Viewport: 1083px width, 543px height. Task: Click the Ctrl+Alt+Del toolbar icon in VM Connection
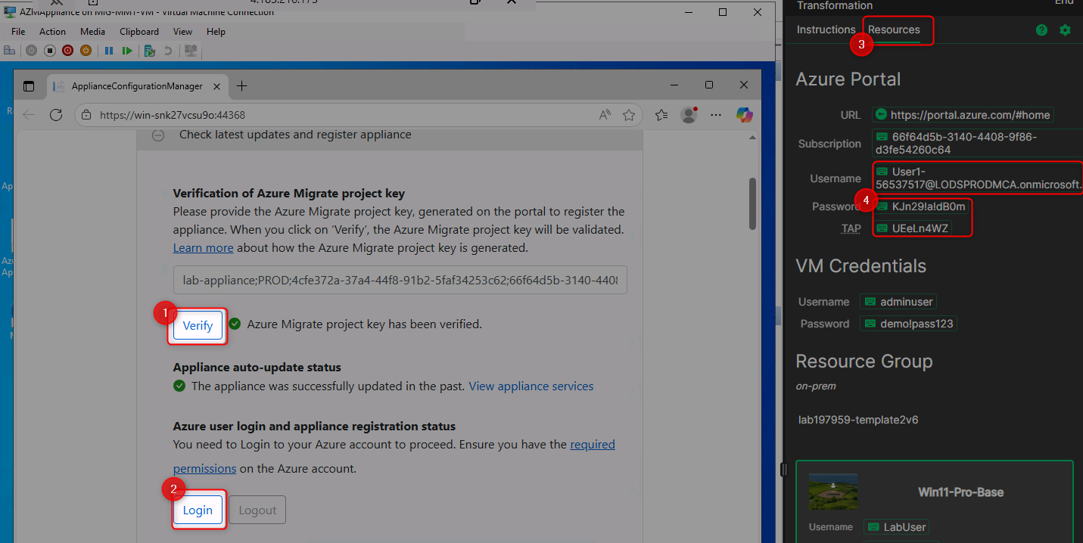tap(9, 51)
